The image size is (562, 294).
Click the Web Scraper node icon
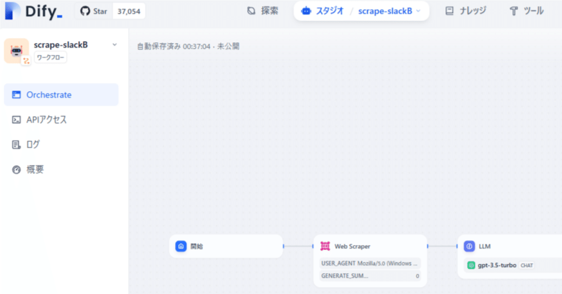(x=325, y=246)
